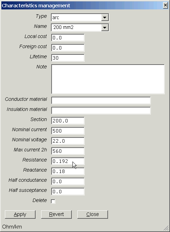Click the Revert button
Screen dimensions: 170x232
pyautogui.click(x=56, y=215)
